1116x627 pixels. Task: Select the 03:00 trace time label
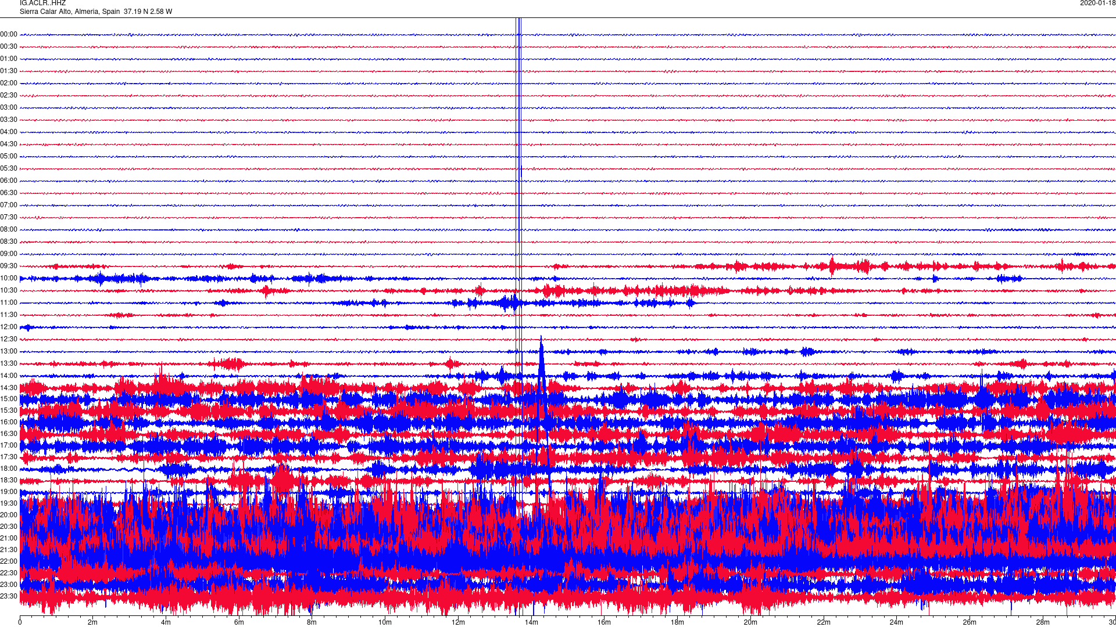pyautogui.click(x=9, y=108)
